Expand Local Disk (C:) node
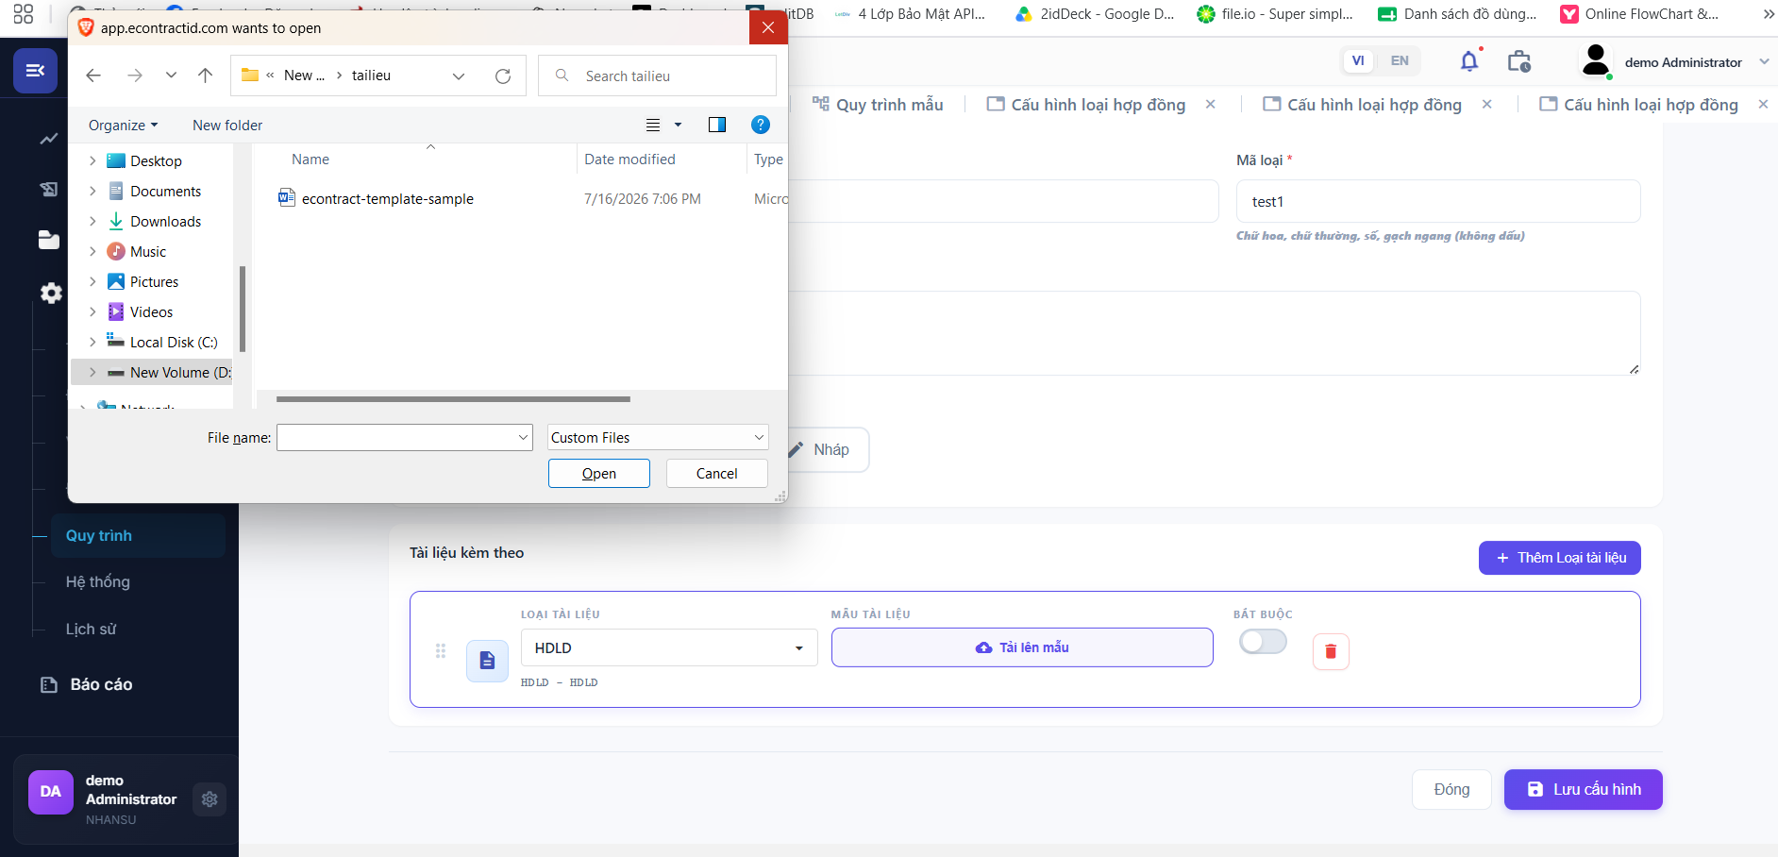This screenshot has height=857, width=1778. click(92, 343)
